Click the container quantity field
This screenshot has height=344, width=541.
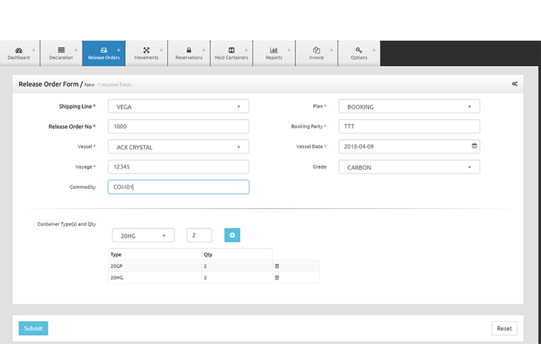(199, 235)
